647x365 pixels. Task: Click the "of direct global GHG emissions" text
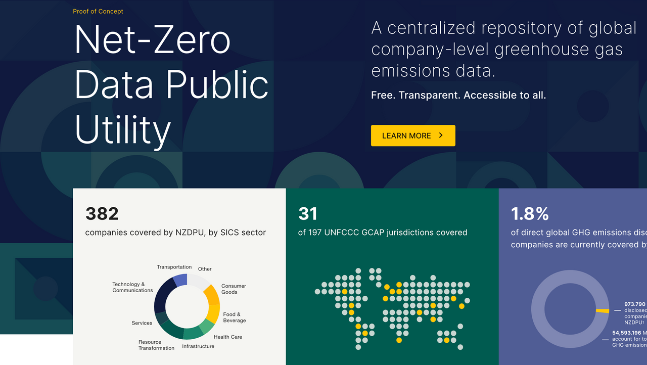click(x=579, y=239)
